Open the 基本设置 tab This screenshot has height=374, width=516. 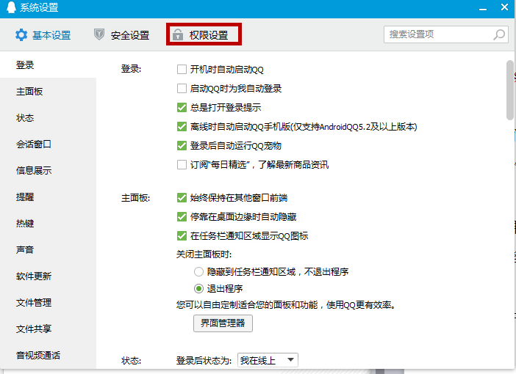[x=43, y=34]
